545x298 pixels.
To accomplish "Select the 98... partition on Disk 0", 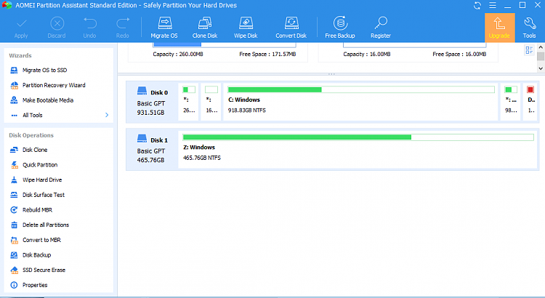I will [510, 102].
